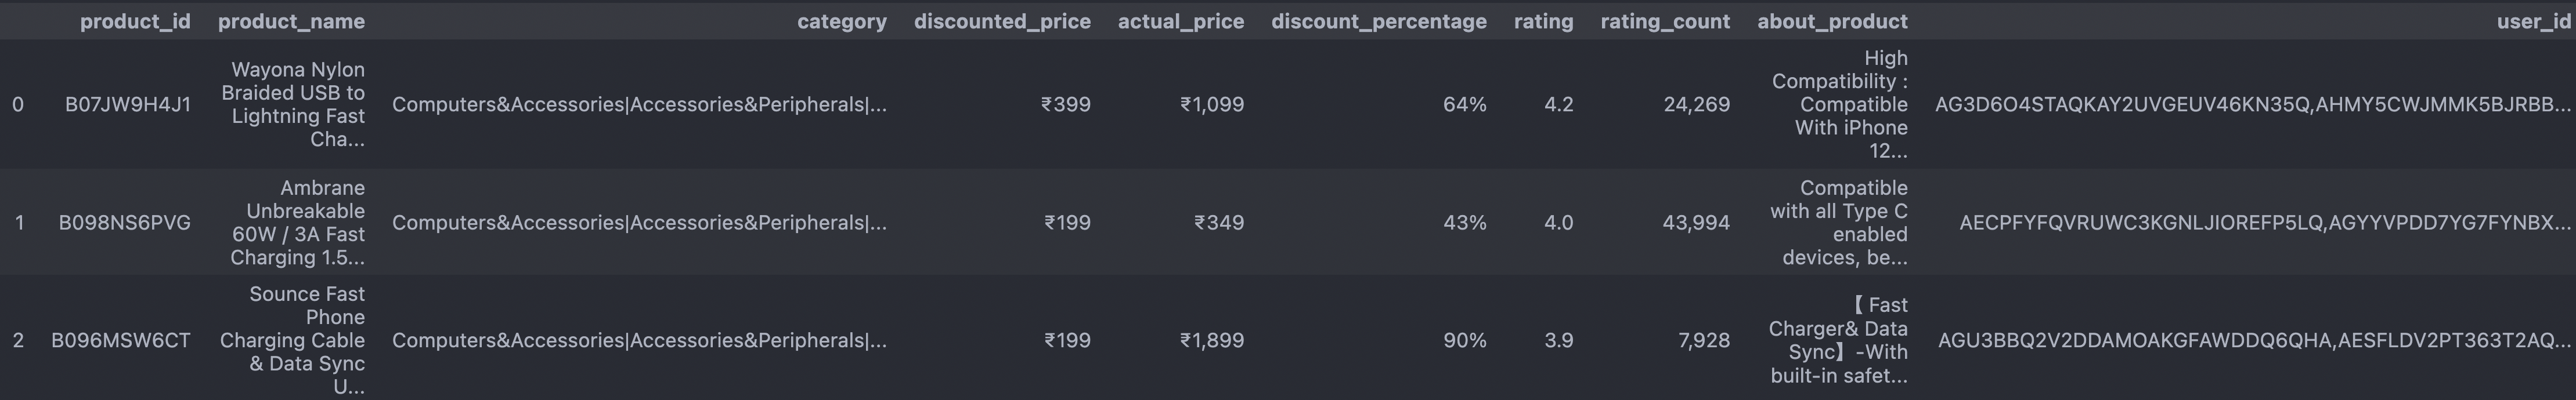Click the category column header

click(x=842, y=21)
